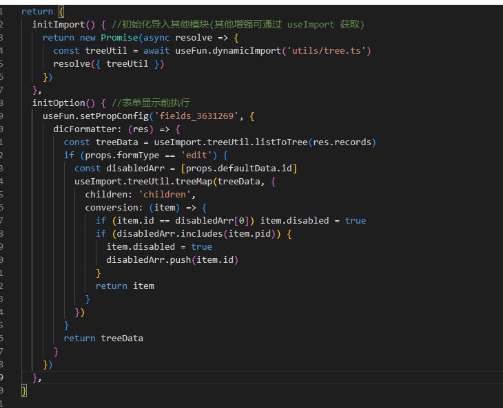The image size is (503, 408).
Task: Click the props.defaultData.id expression
Action: [x=236, y=169]
